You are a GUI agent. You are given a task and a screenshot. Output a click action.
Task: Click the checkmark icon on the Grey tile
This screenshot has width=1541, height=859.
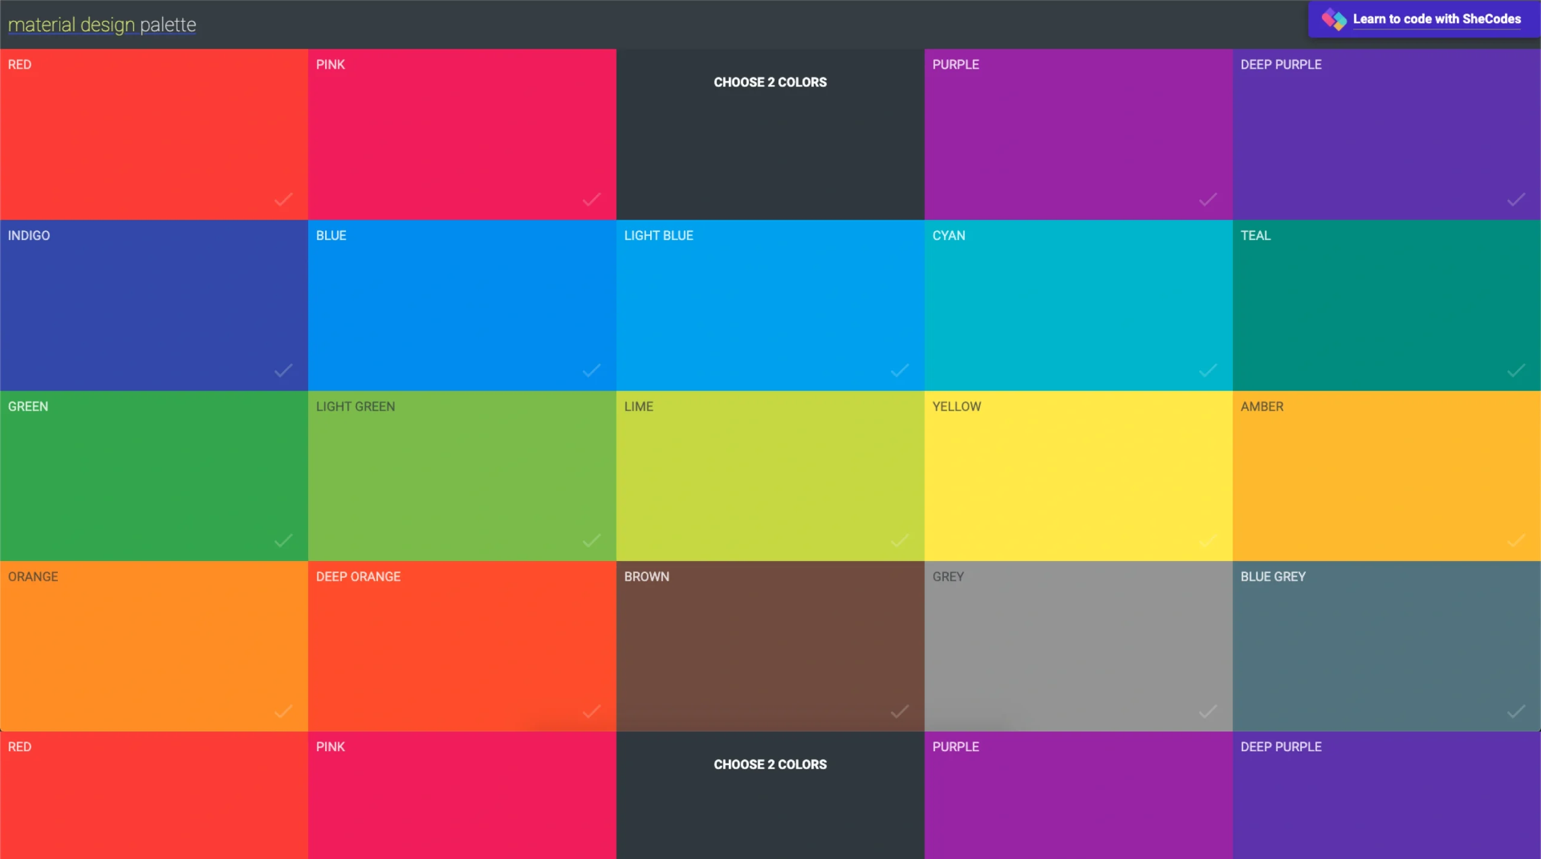point(1208,712)
